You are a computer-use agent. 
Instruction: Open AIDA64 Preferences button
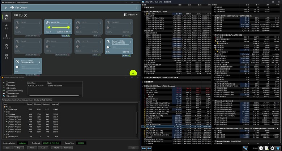tap(68, 148)
